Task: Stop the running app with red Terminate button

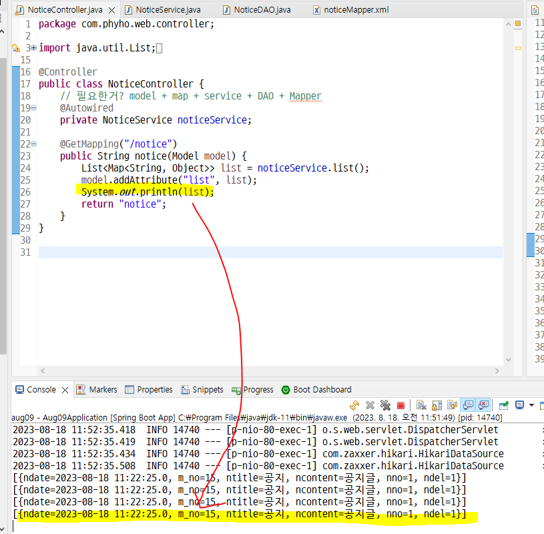Action: tap(400, 405)
